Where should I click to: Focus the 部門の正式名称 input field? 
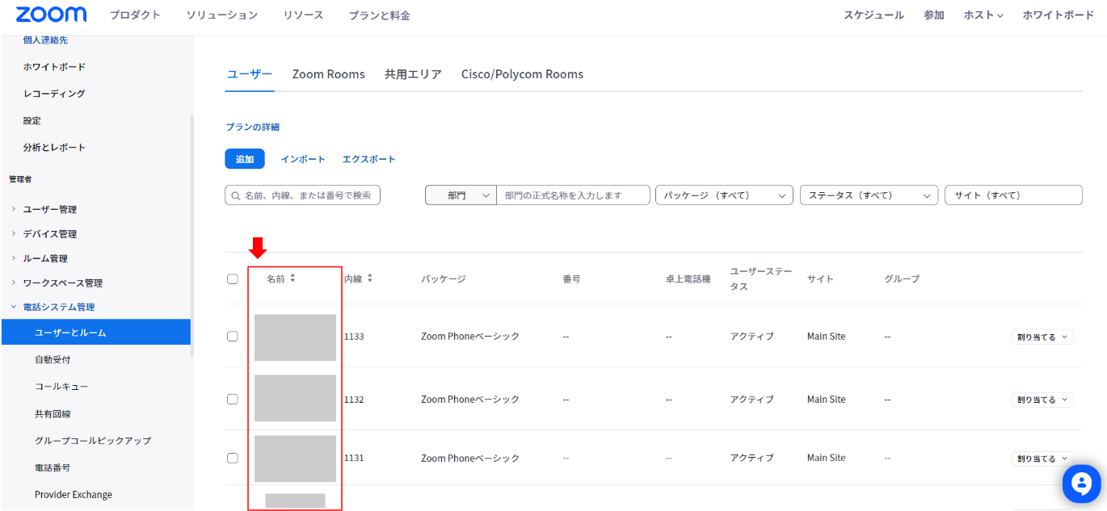573,195
